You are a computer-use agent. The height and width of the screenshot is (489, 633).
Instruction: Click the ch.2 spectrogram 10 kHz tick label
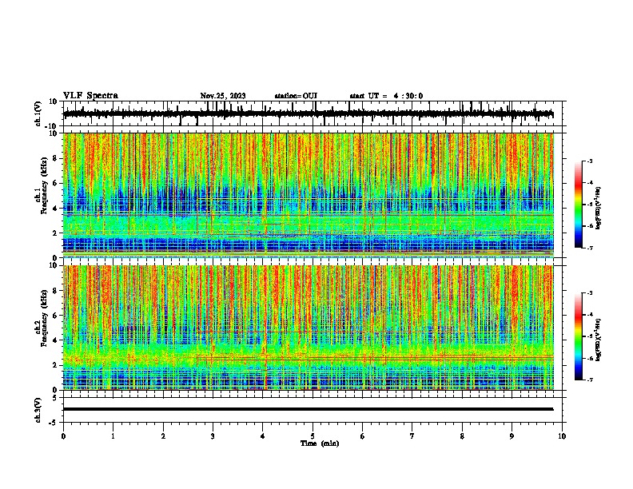click(x=54, y=265)
